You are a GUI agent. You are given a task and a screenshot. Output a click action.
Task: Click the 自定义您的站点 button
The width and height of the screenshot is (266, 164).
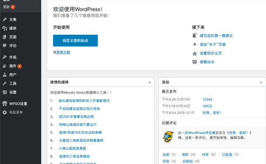coord(75,41)
